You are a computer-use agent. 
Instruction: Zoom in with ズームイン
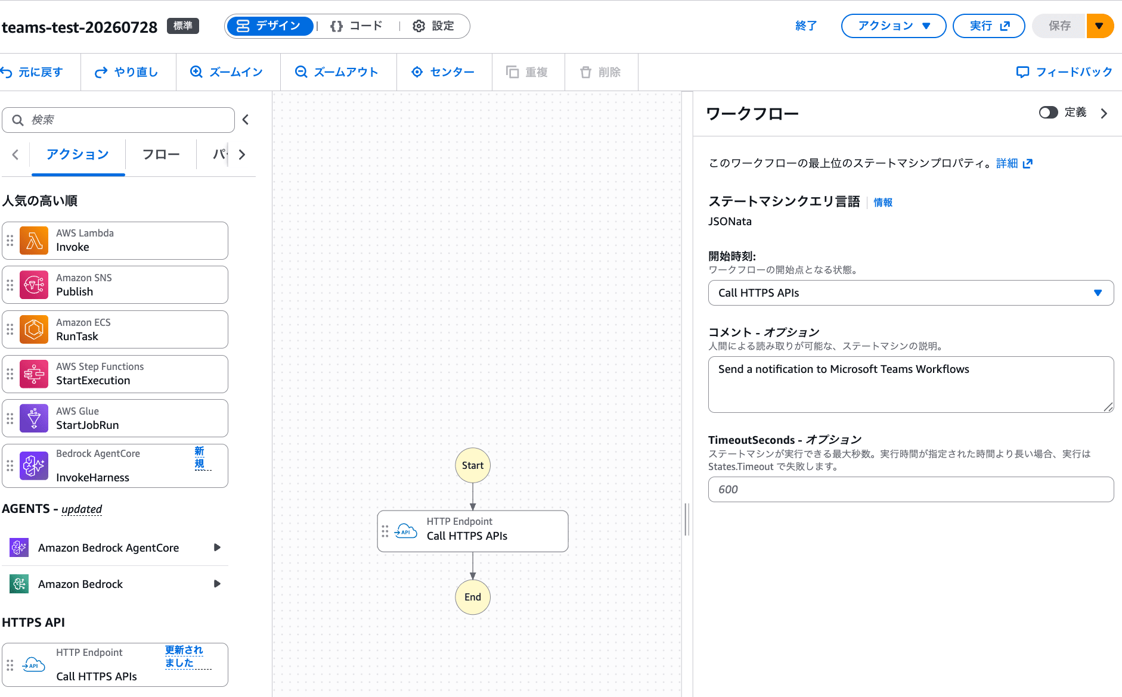pyautogui.click(x=227, y=72)
